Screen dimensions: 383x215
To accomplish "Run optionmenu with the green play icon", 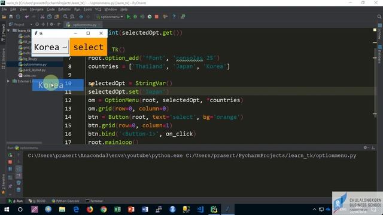I will coord(129,17).
